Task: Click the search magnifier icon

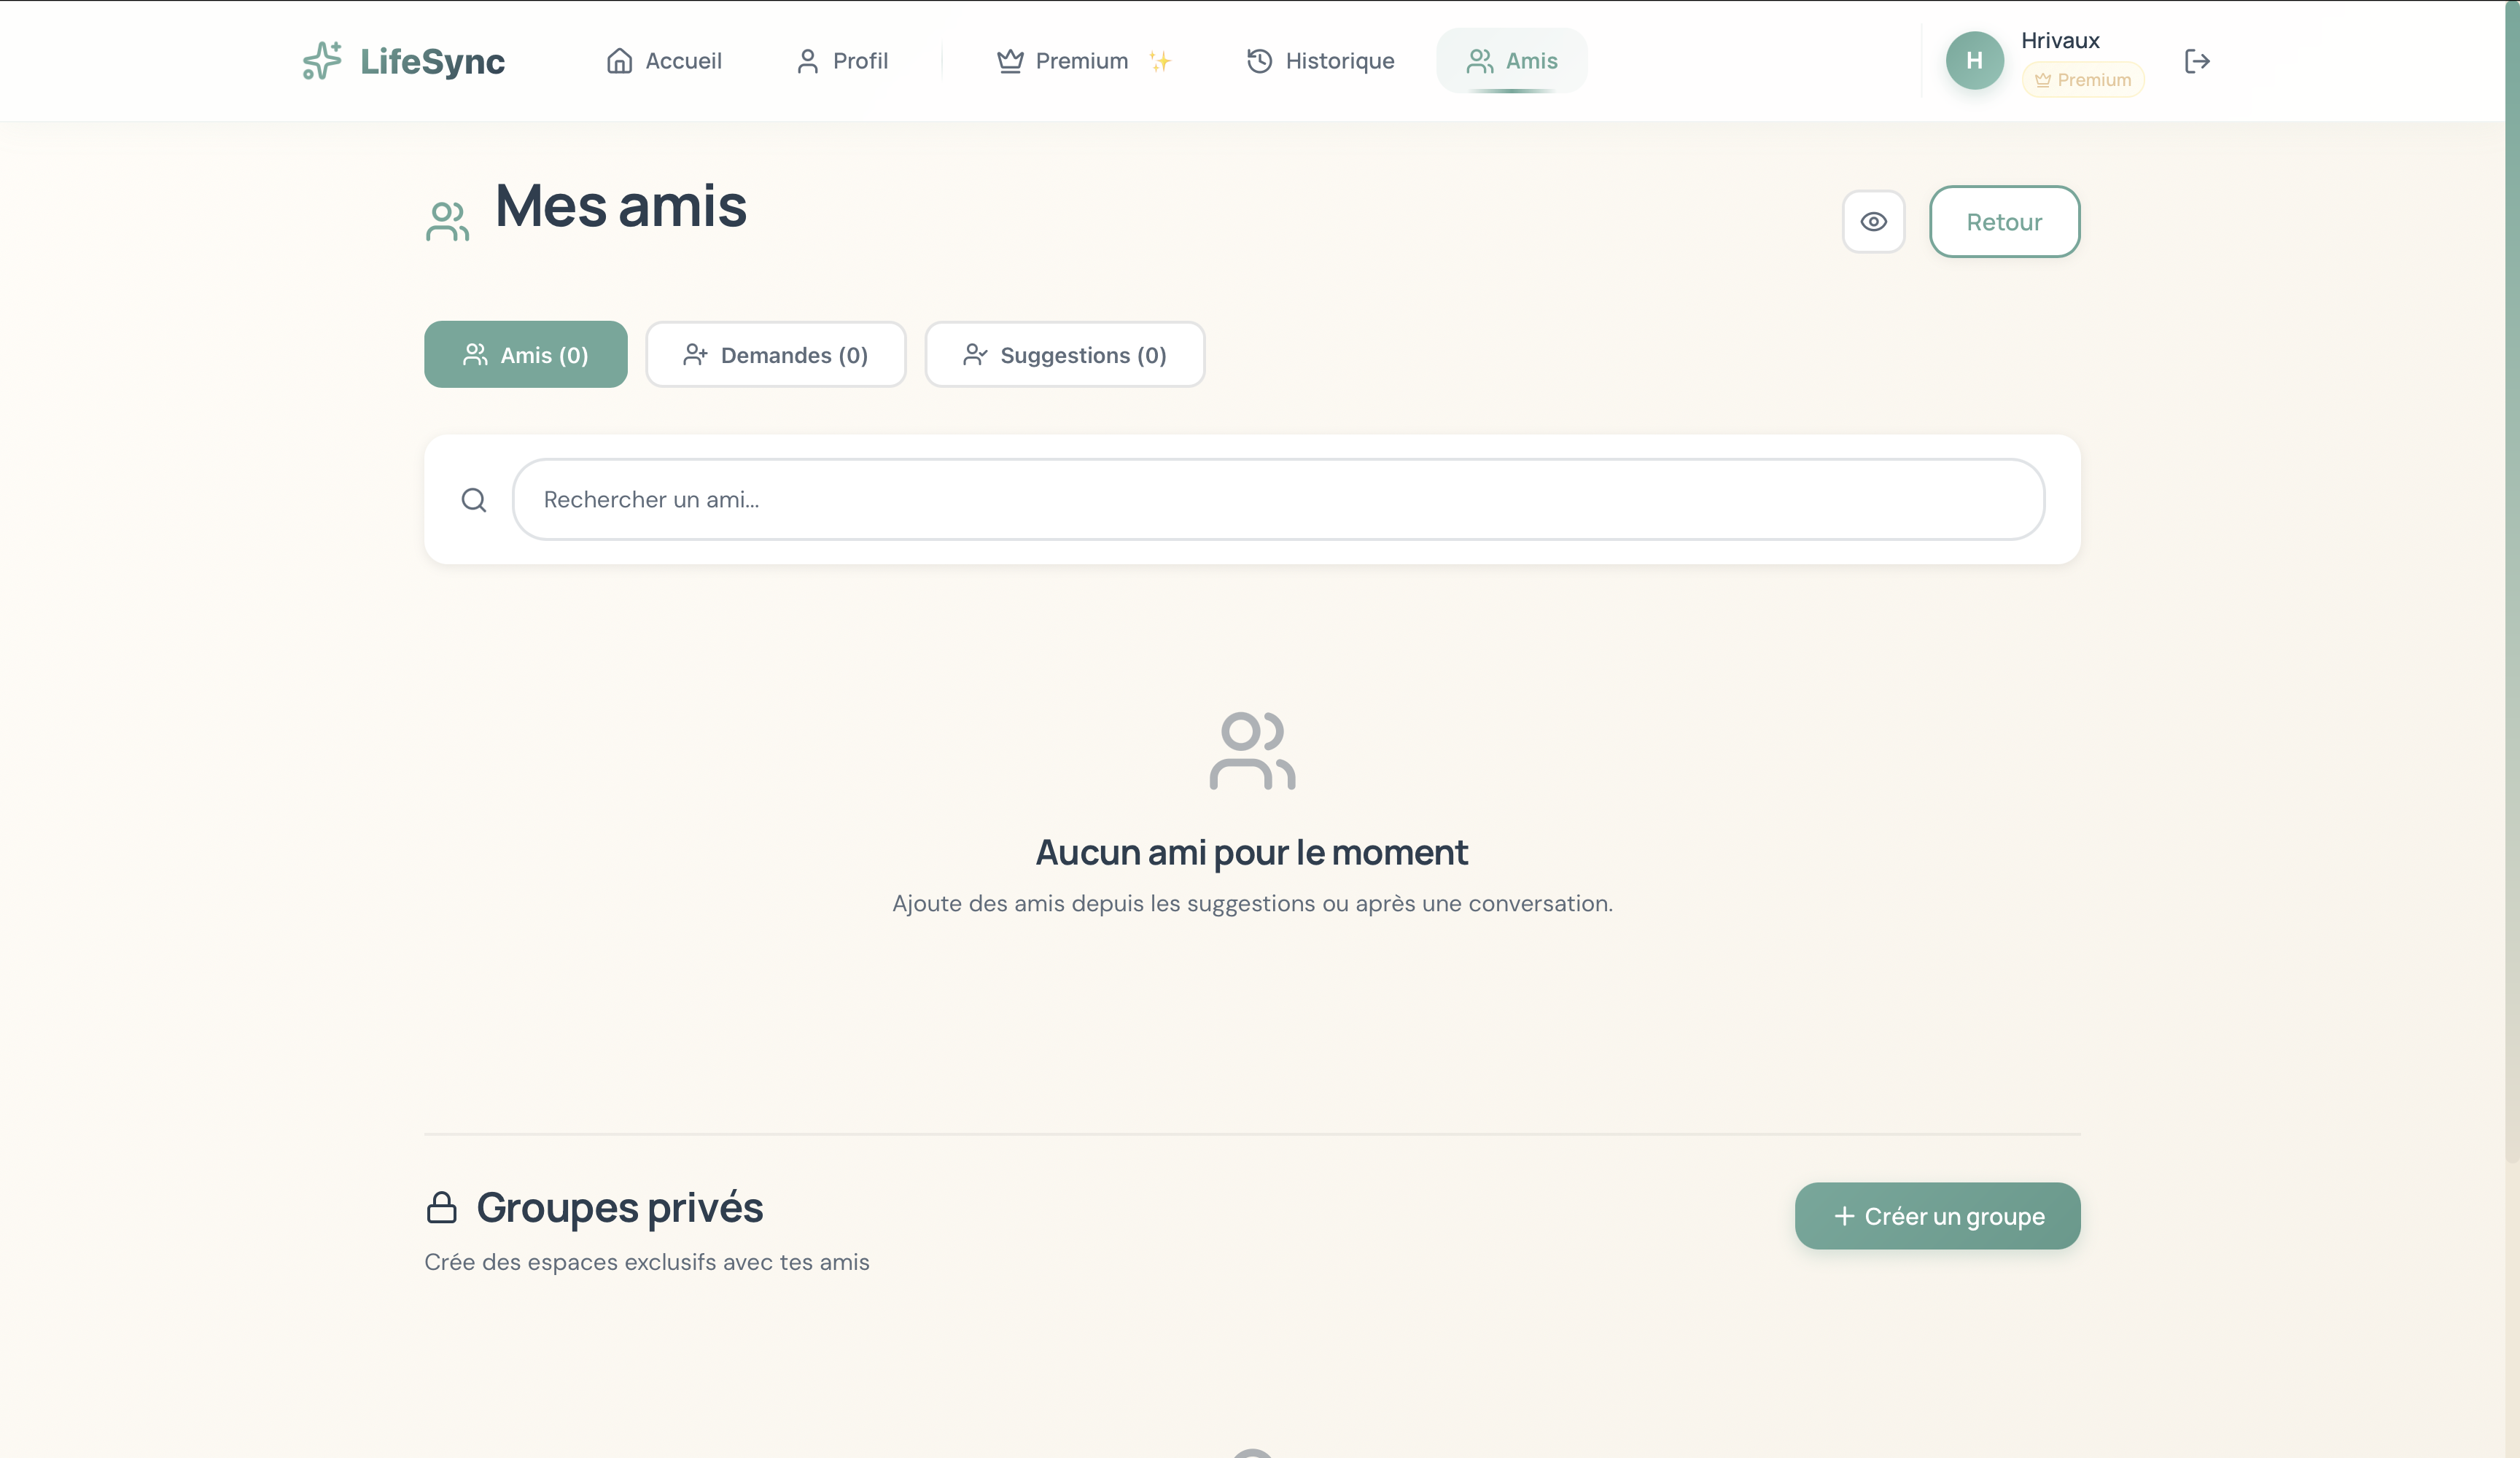Action: click(x=473, y=499)
